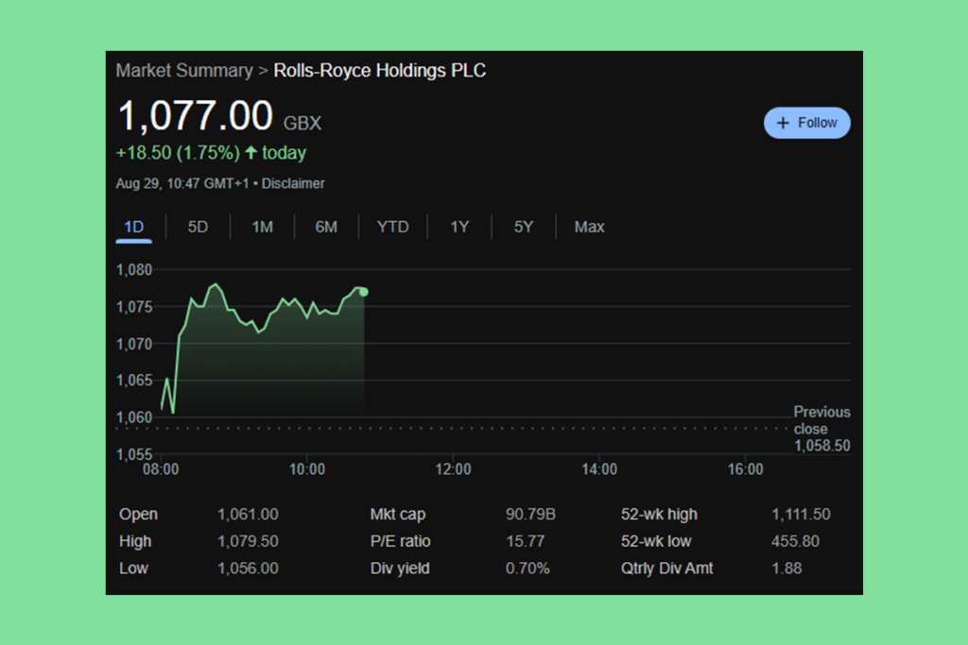Switch to the 5D chart range
The image size is (968, 645).
click(198, 227)
